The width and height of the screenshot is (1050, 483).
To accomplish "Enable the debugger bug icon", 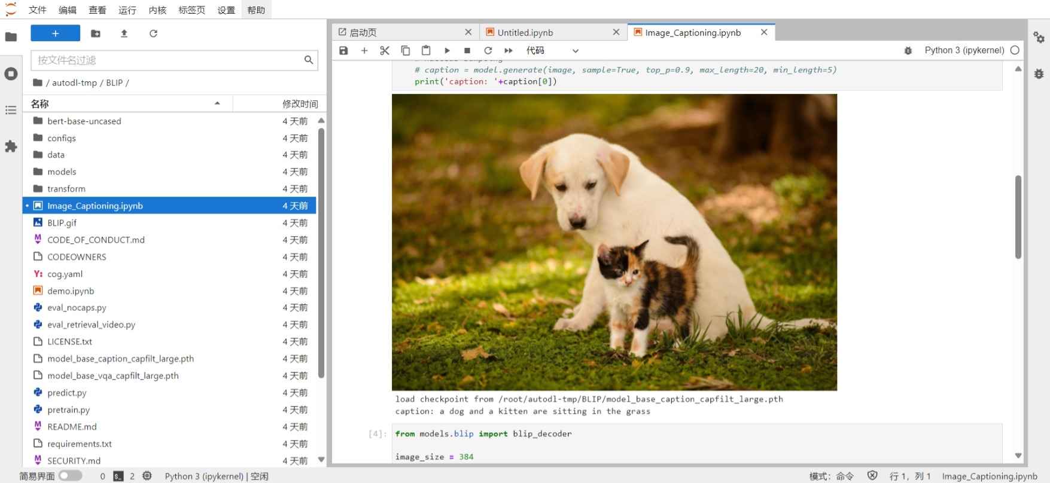I will coord(908,51).
